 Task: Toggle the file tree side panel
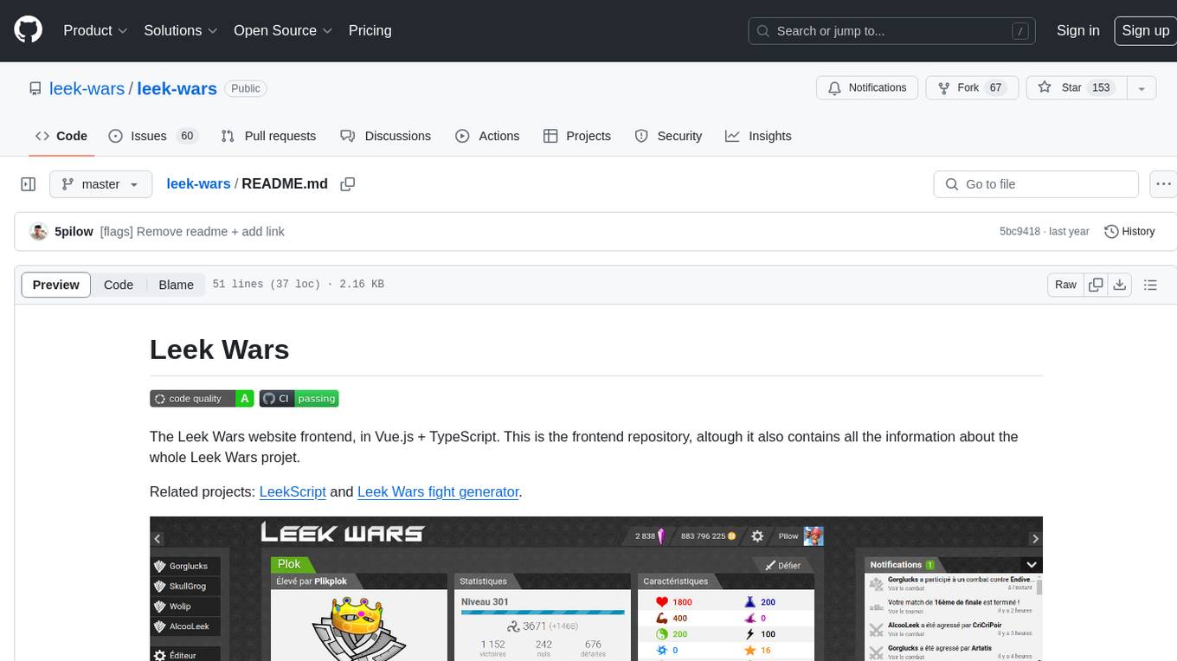pos(29,184)
